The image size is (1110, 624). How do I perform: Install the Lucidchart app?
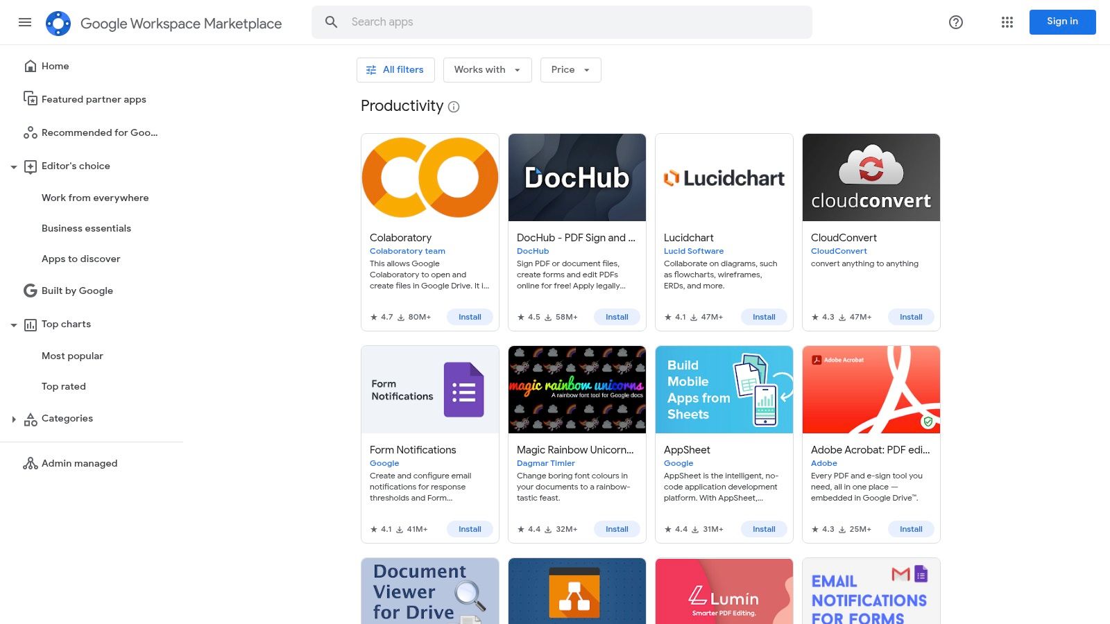point(764,317)
